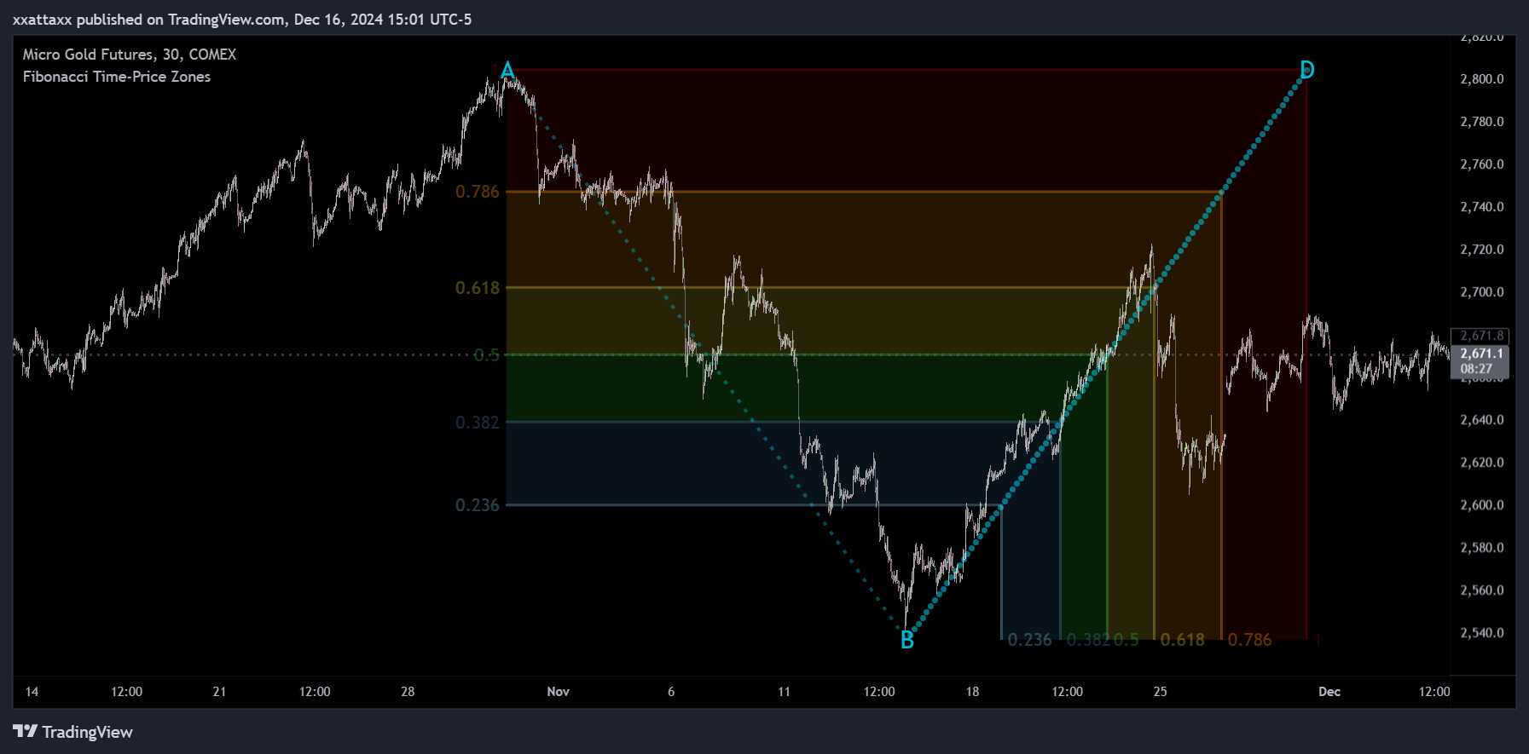Click the 'Dec' month label on the time axis
1529x754 pixels.
(1329, 692)
